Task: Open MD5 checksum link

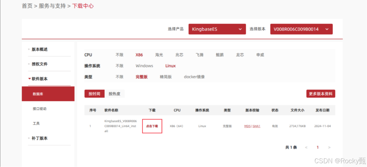Action: pyautogui.click(x=247, y=126)
